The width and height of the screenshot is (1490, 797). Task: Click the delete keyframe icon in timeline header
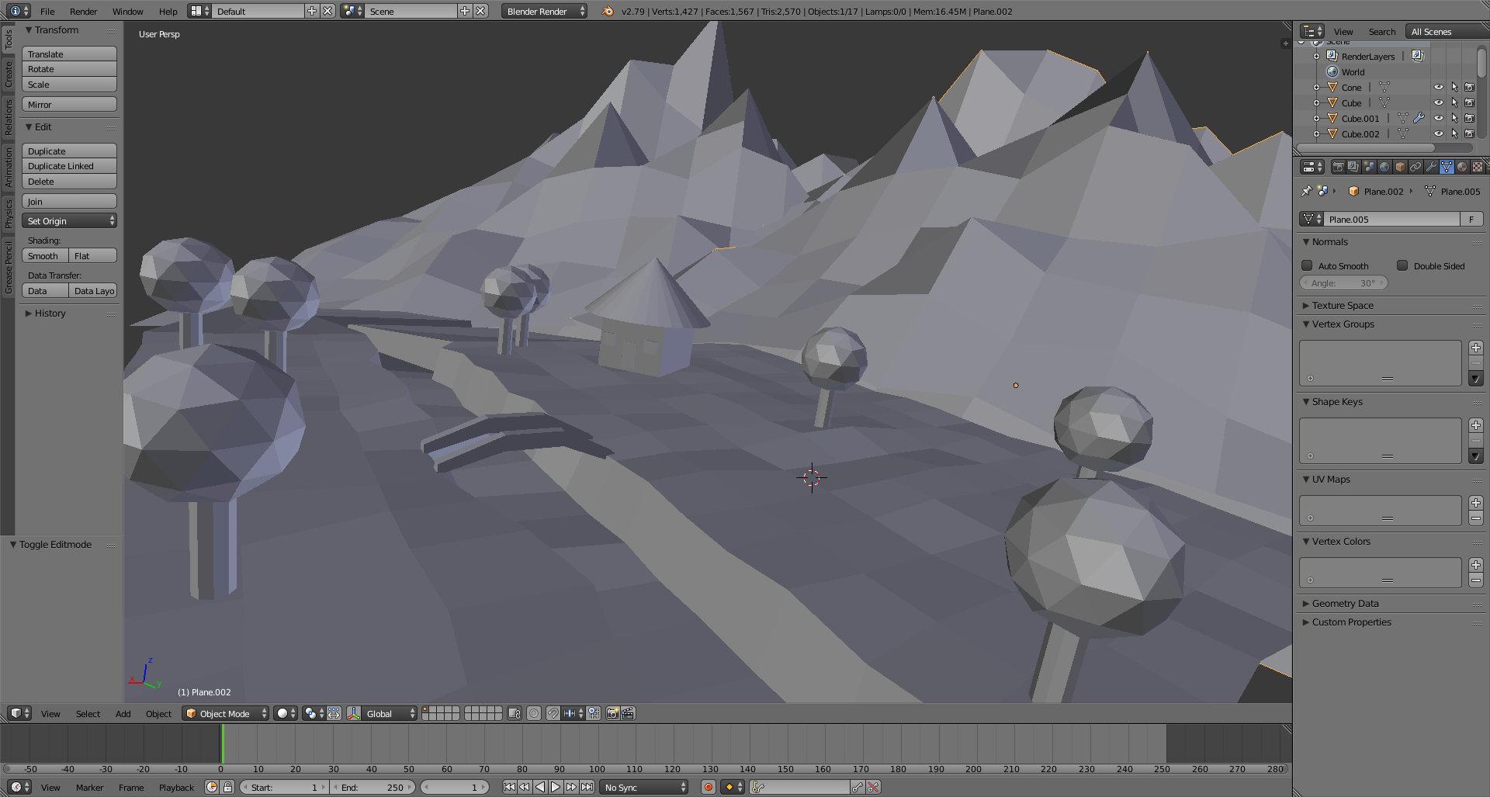(873, 787)
